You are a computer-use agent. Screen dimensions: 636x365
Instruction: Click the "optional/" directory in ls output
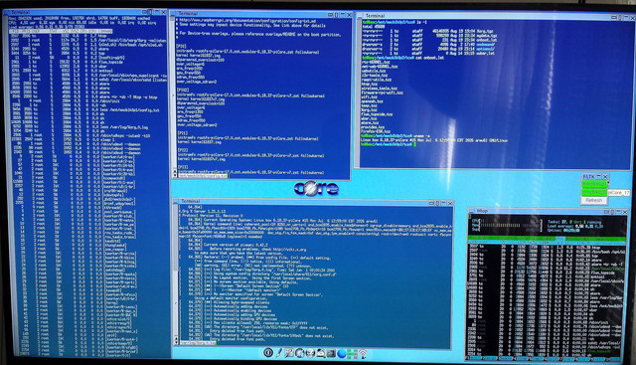[x=486, y=49]
